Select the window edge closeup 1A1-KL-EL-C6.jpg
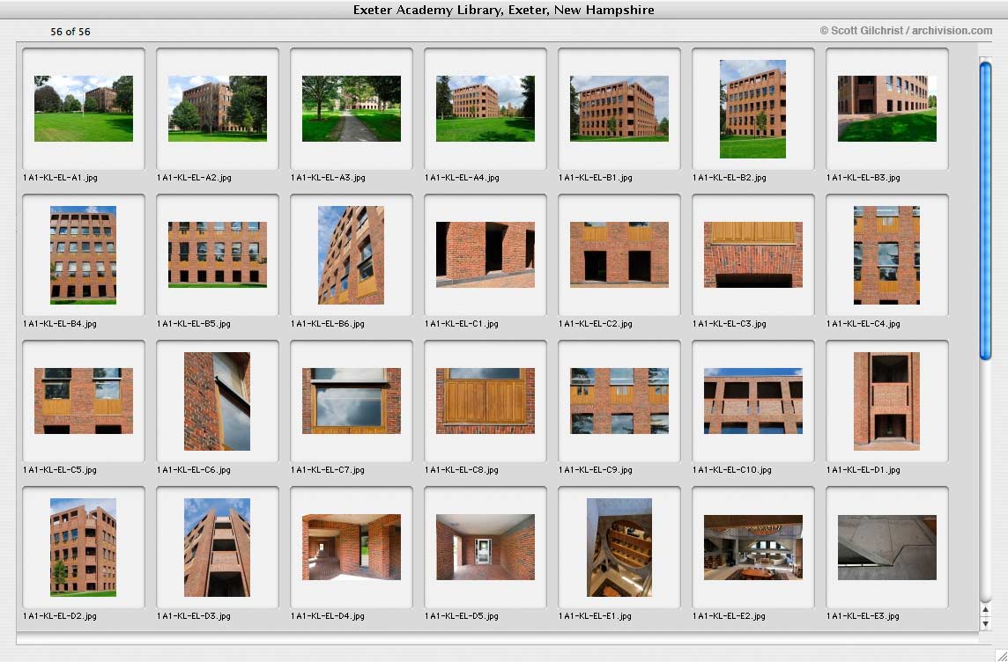Viewport: 1008px width, 662px height. 218,401
